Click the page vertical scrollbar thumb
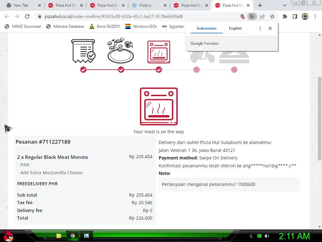 [x=319, y=118]
